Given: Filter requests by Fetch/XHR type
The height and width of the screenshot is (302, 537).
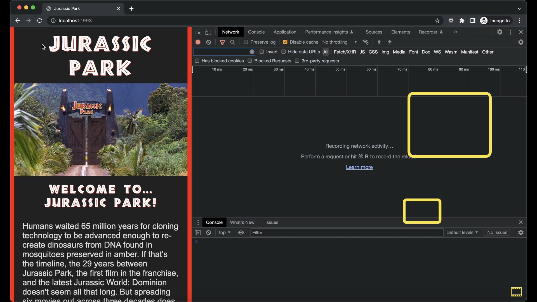Looking at the screenshot, I should [345, 52].
